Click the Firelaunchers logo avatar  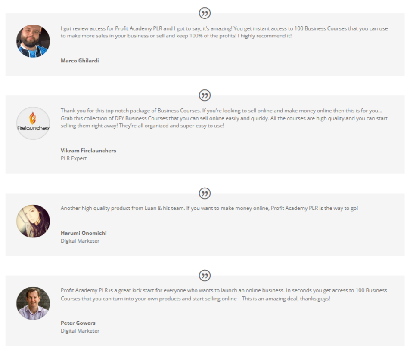pyautogui.click(x=33, y=123)
